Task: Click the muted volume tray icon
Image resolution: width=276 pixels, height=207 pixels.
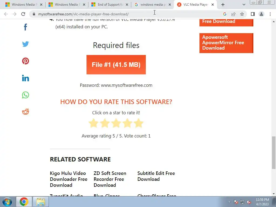Action: [249, 202]
